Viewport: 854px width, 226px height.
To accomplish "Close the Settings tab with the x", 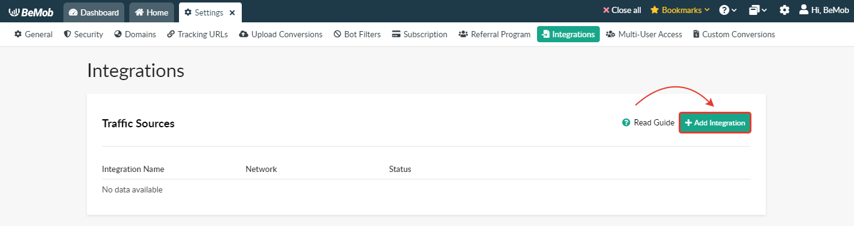I will pyautogui.click(x=232, y=12).
